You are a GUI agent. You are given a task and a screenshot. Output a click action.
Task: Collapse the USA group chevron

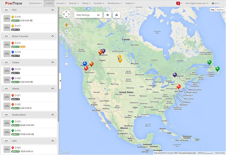(x=53, y=141)
